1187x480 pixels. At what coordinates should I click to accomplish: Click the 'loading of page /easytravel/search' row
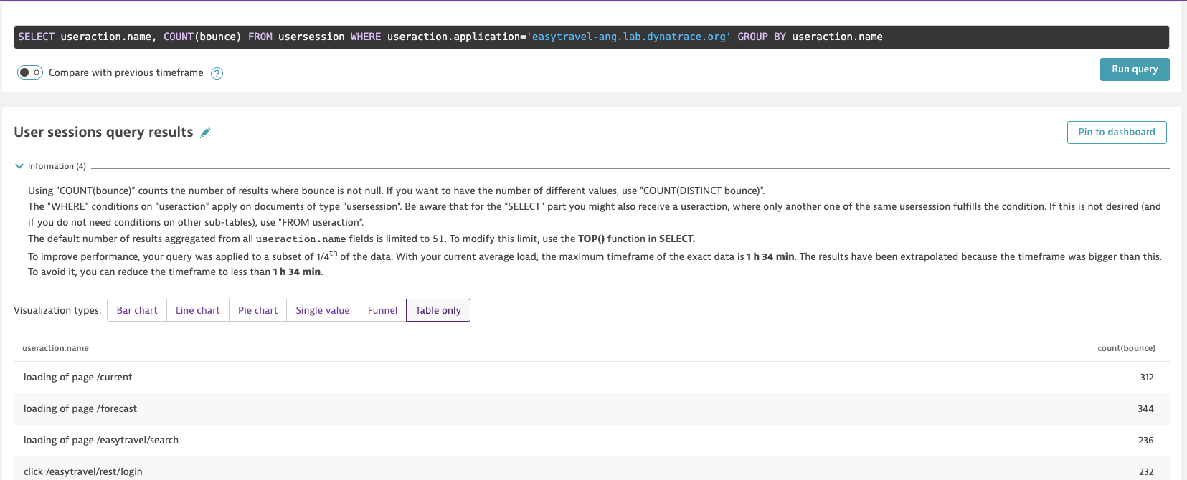coord(101,441)
